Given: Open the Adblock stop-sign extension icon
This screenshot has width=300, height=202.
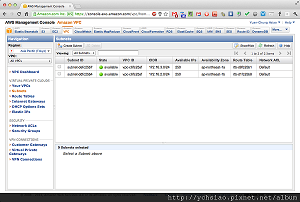Looking at the screenshot, I should [154, 14].
